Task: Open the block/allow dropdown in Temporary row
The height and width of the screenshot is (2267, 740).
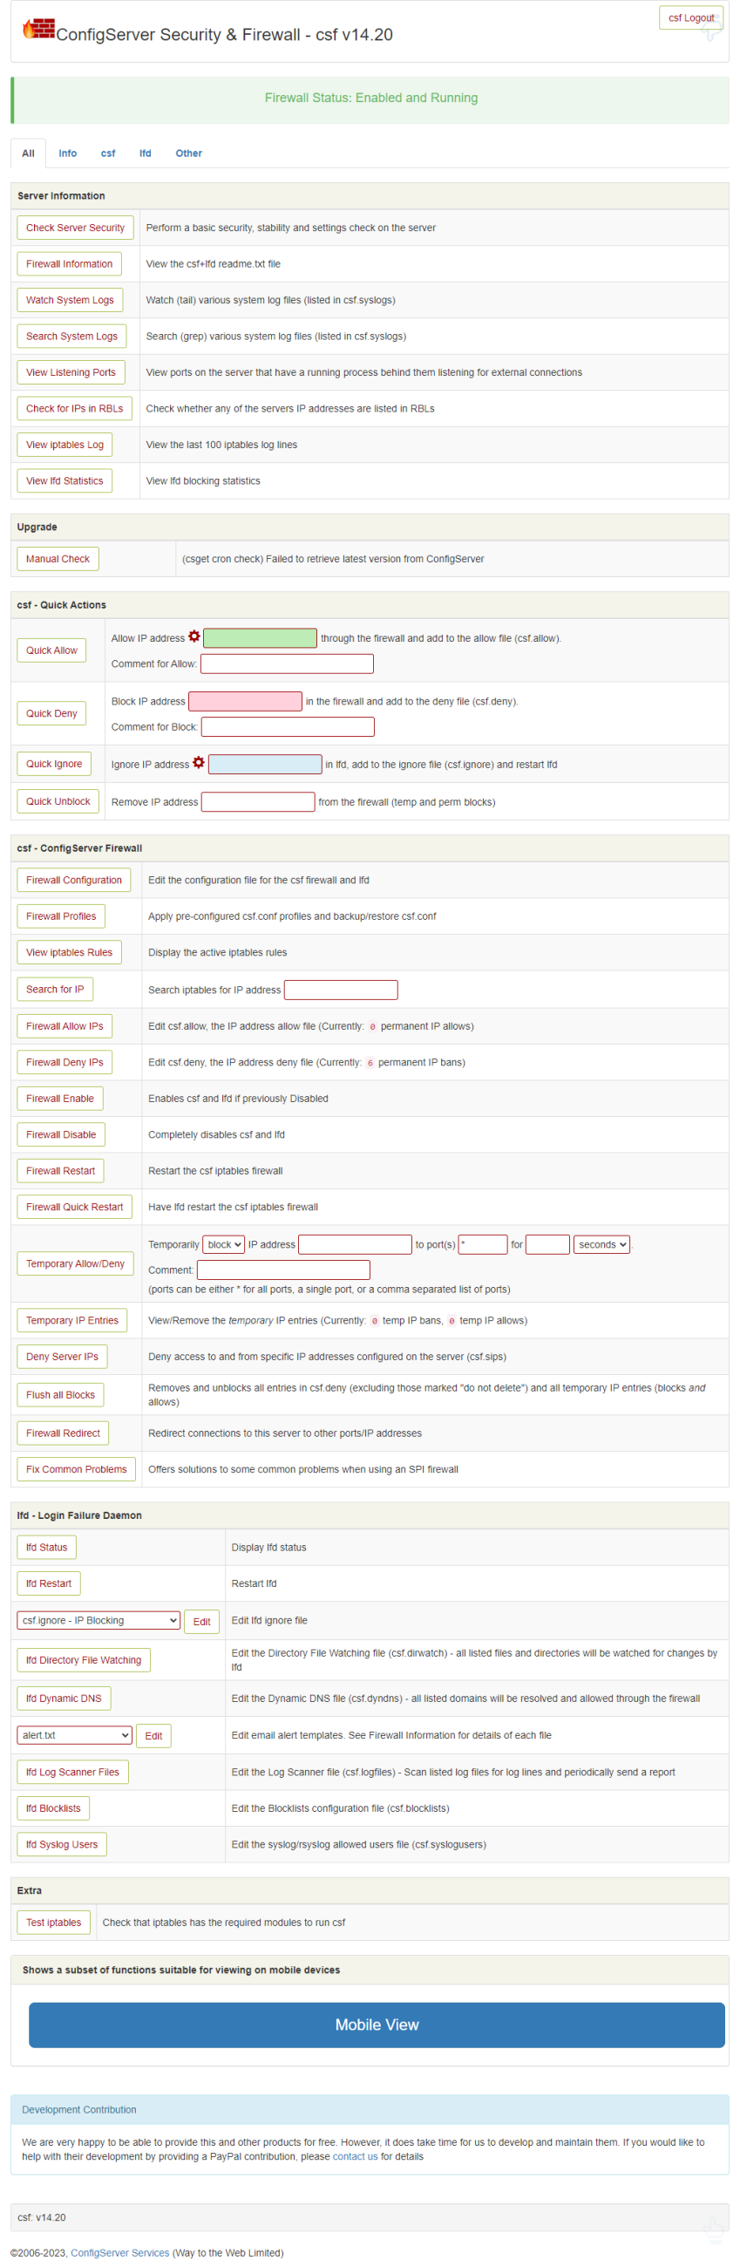Action: 223,1244
